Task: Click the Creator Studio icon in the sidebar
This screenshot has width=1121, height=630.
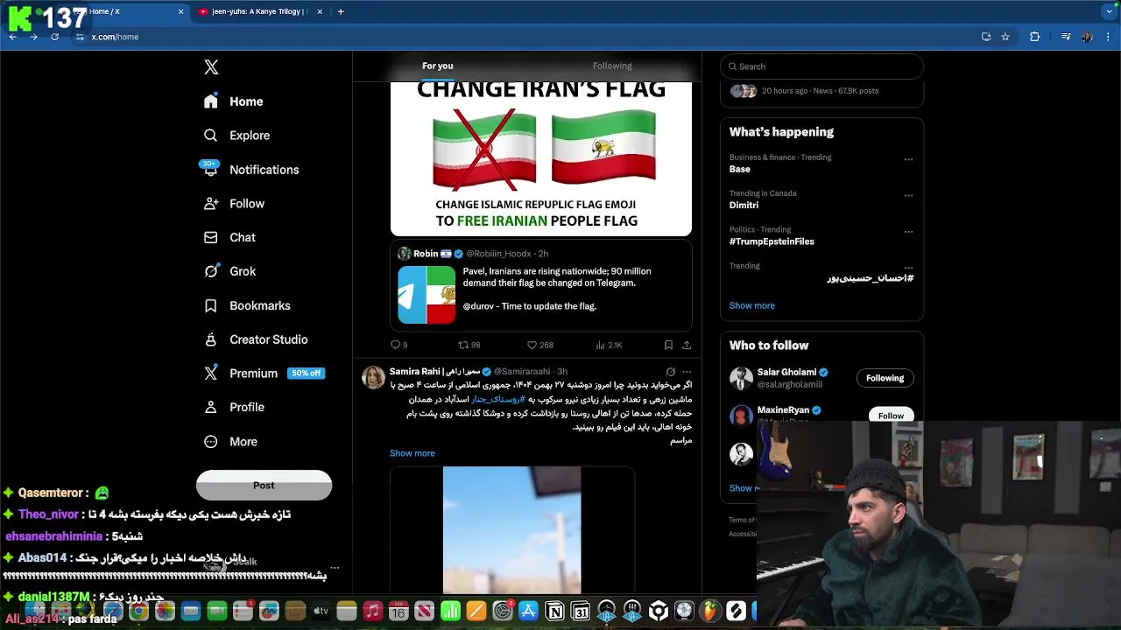Action: (210, 339)
